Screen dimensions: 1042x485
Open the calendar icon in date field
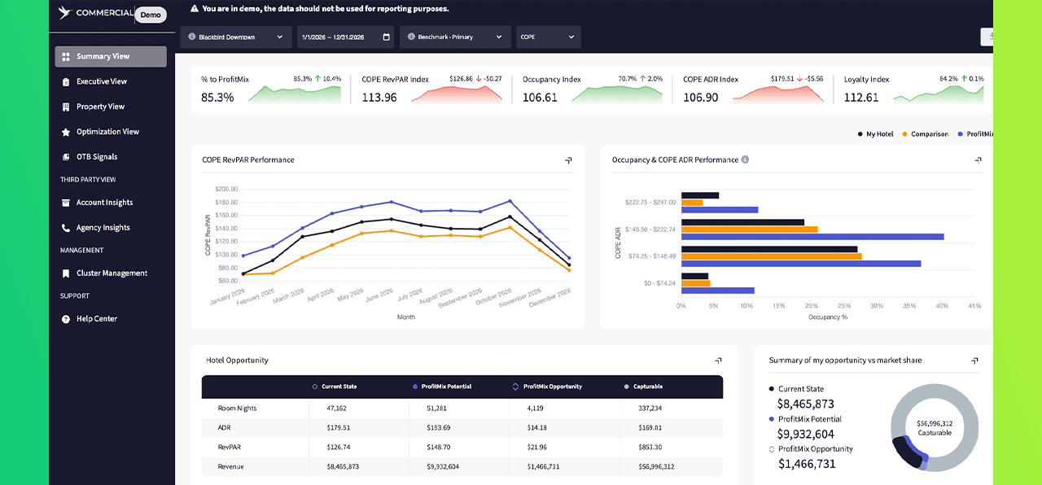coord(386,37)
